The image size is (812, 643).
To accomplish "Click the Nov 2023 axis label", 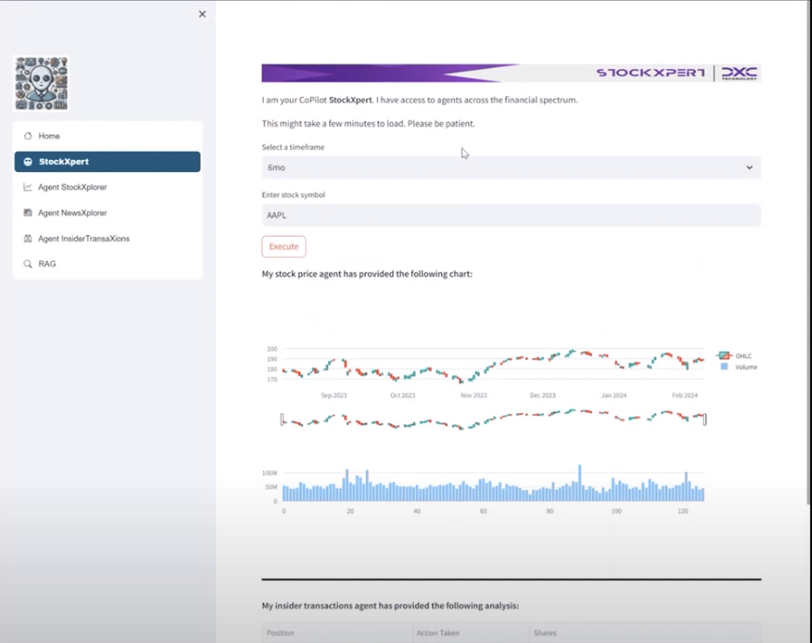I will [474, 396].
